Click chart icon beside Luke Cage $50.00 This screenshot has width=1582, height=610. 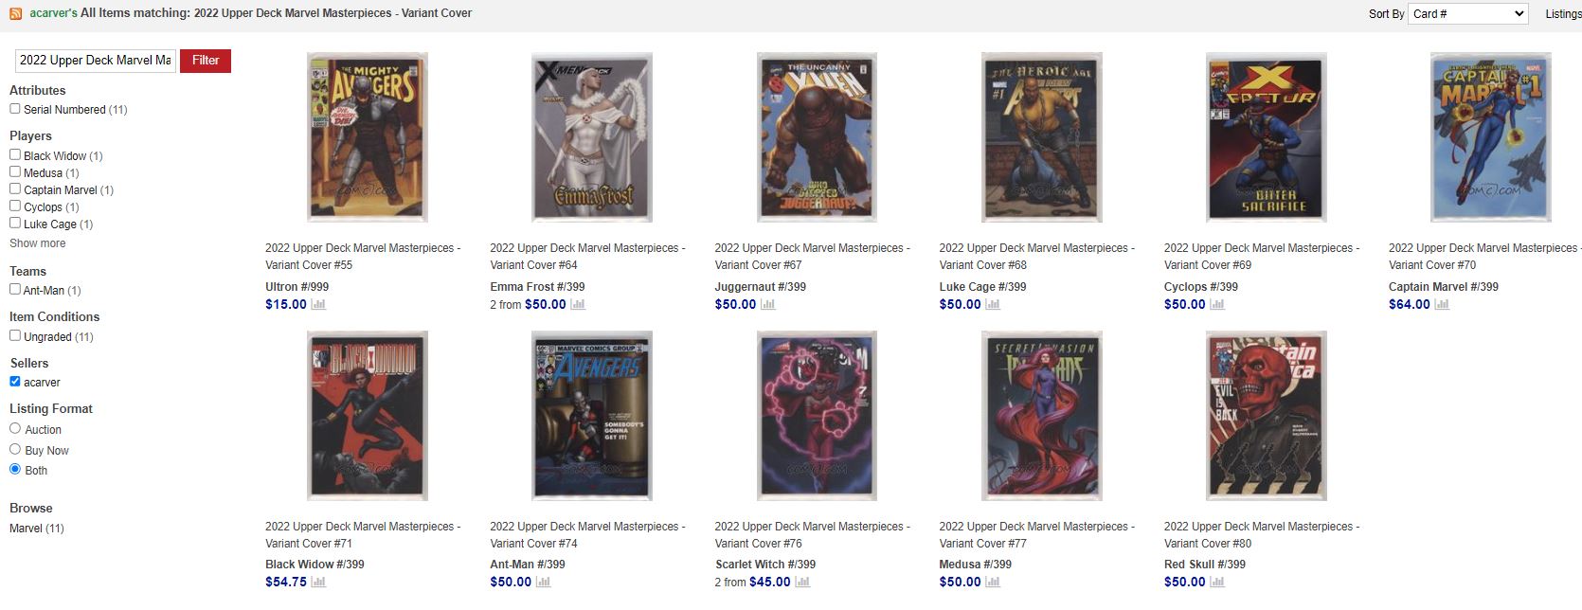pyautogui.click(x=993, y=304)
